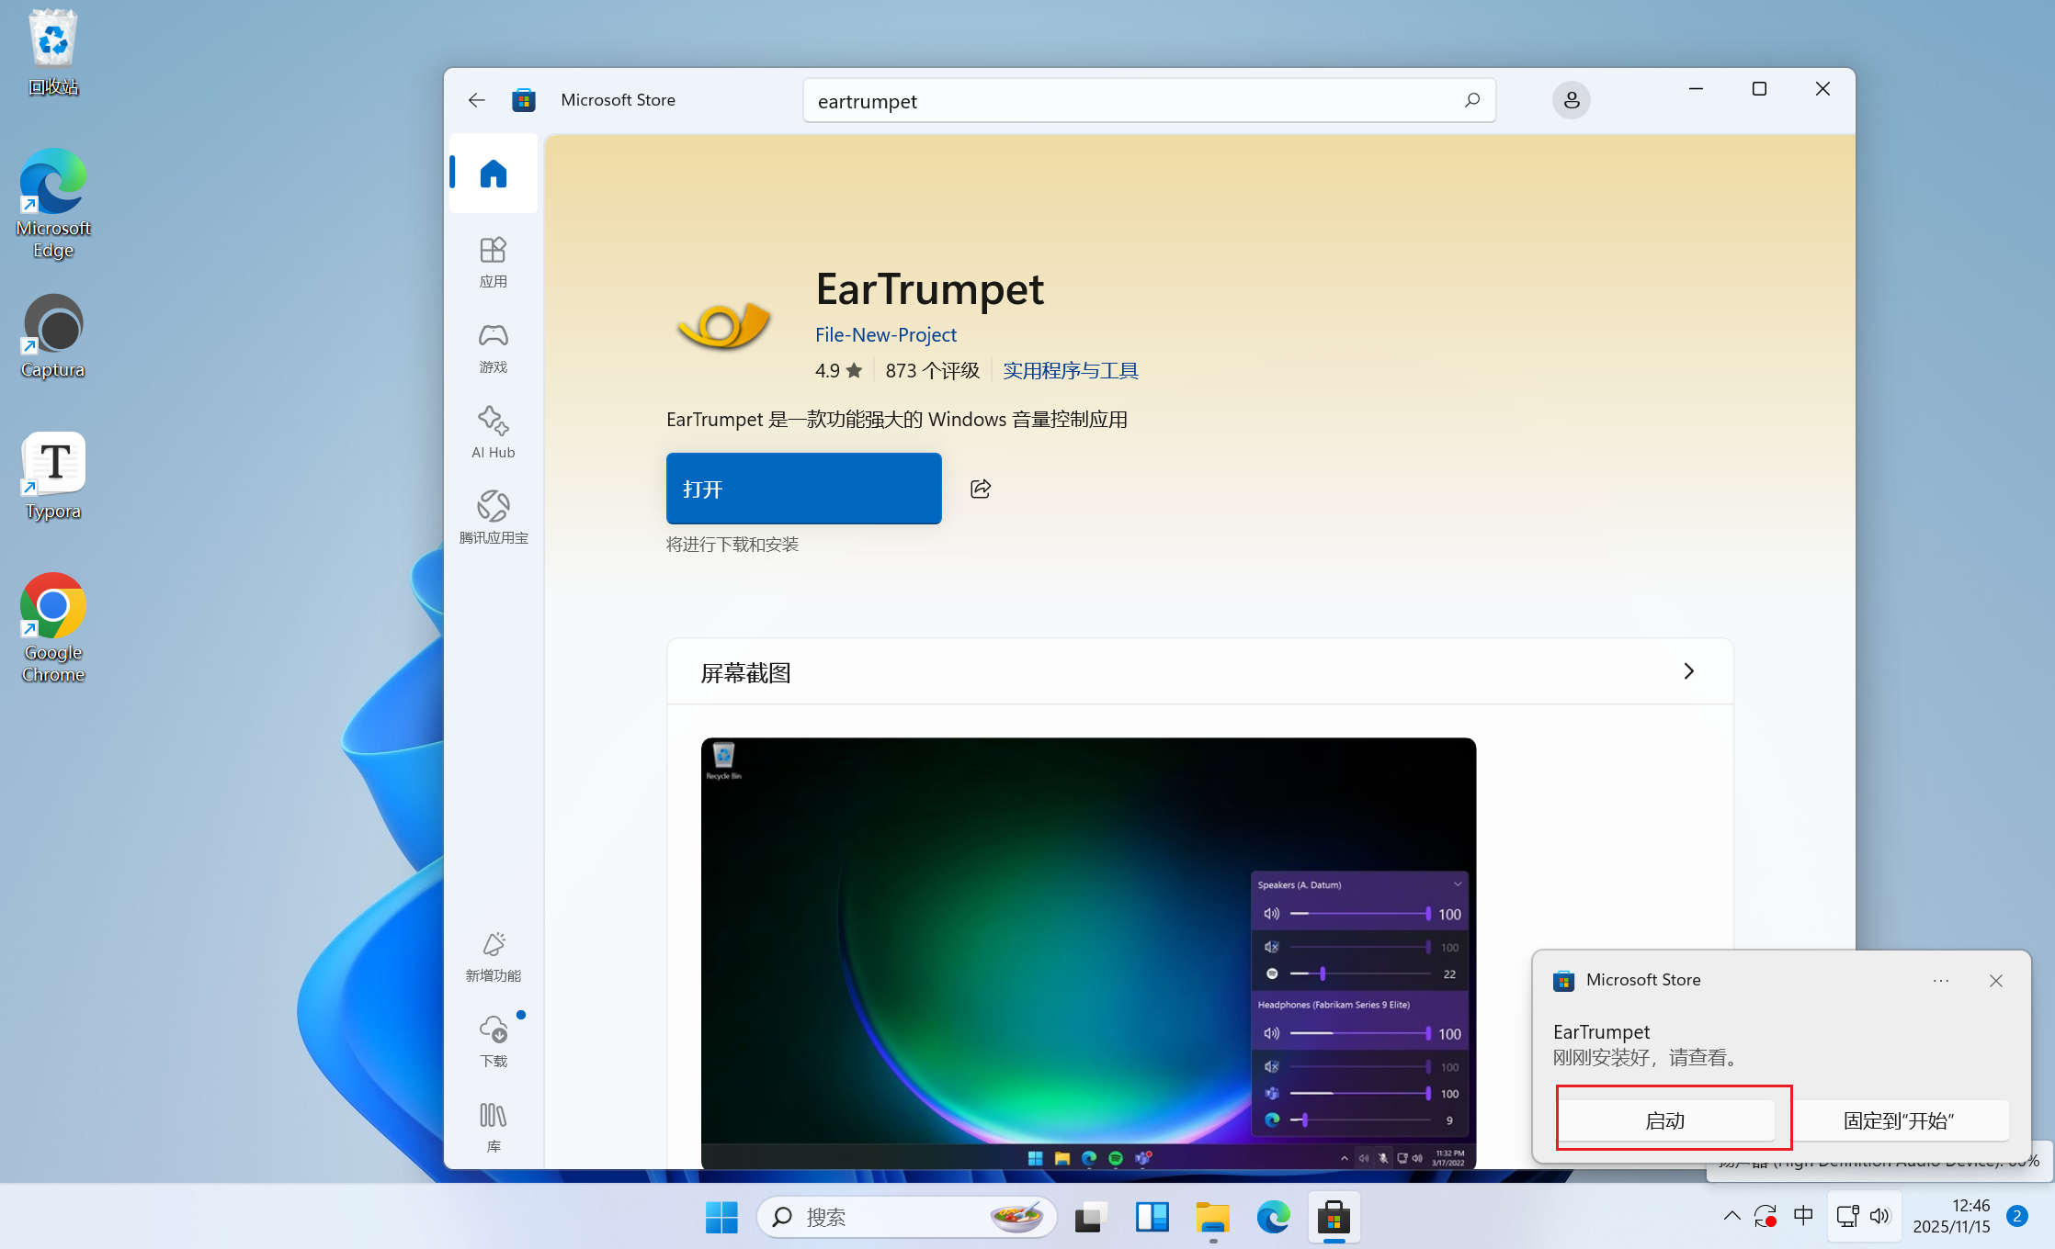Expand the screenshots section chevron
Viewport: 2055px width, 1249px height.
point(1688,671)
